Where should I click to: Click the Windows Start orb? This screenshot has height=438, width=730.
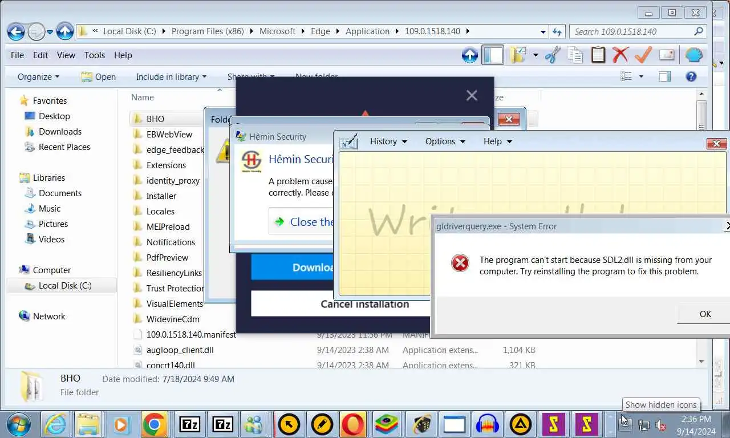pyautogui.click(x=19, y=424)
